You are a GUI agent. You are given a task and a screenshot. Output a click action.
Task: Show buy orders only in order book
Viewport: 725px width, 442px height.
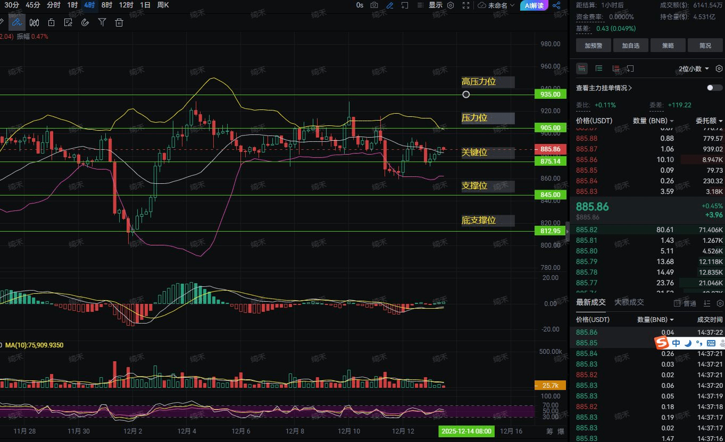[x=599, y=69]
